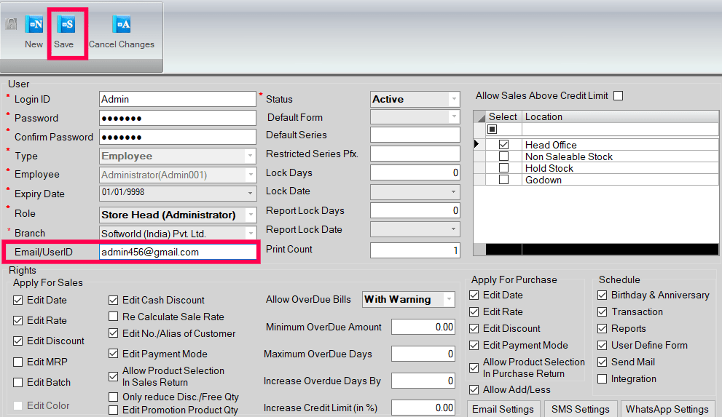Click the Restricted Series Pfx. field
Image resolution: width=722 pixels, height=417 pixels.
[415, 154]
